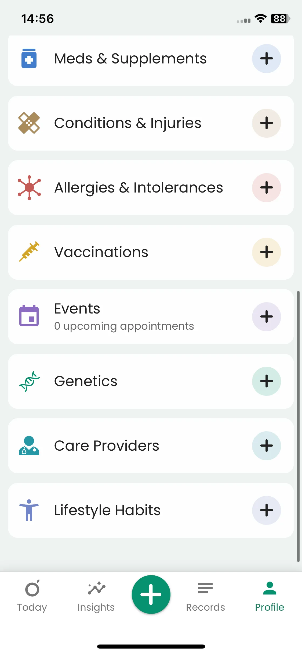Add a lifestyle habit
The image size is (302, 655).
click(266, 510)
